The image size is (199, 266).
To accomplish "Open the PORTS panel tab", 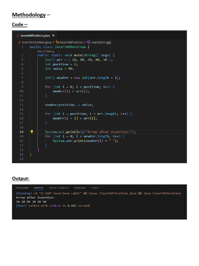I will tap(95, 188).
